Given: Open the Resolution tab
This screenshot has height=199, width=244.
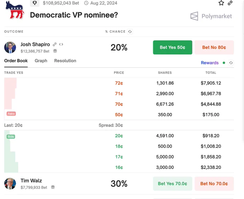Looking at the screenshot, I should tap(65, 61).
